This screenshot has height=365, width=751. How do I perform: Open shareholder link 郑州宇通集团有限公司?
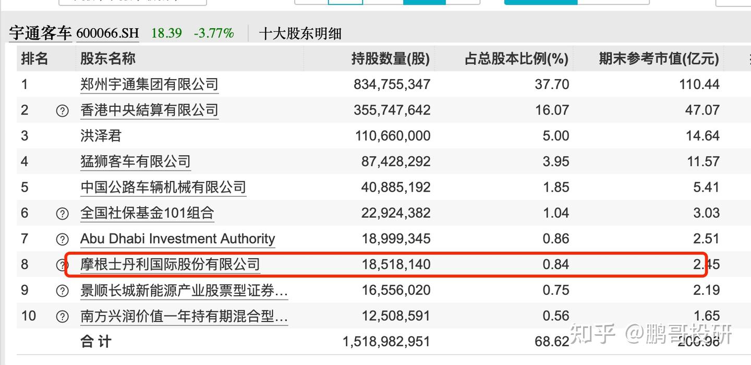[x=149, y=84]
